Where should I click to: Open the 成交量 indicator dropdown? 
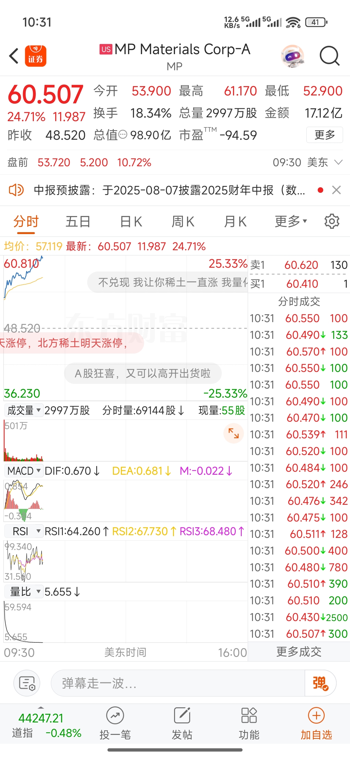(x=24, y=410)
